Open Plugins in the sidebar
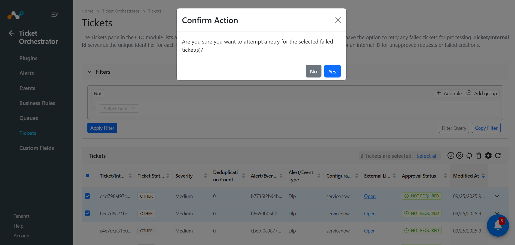The width and height of the screenshot is (515, 245). tap(28, 58)
